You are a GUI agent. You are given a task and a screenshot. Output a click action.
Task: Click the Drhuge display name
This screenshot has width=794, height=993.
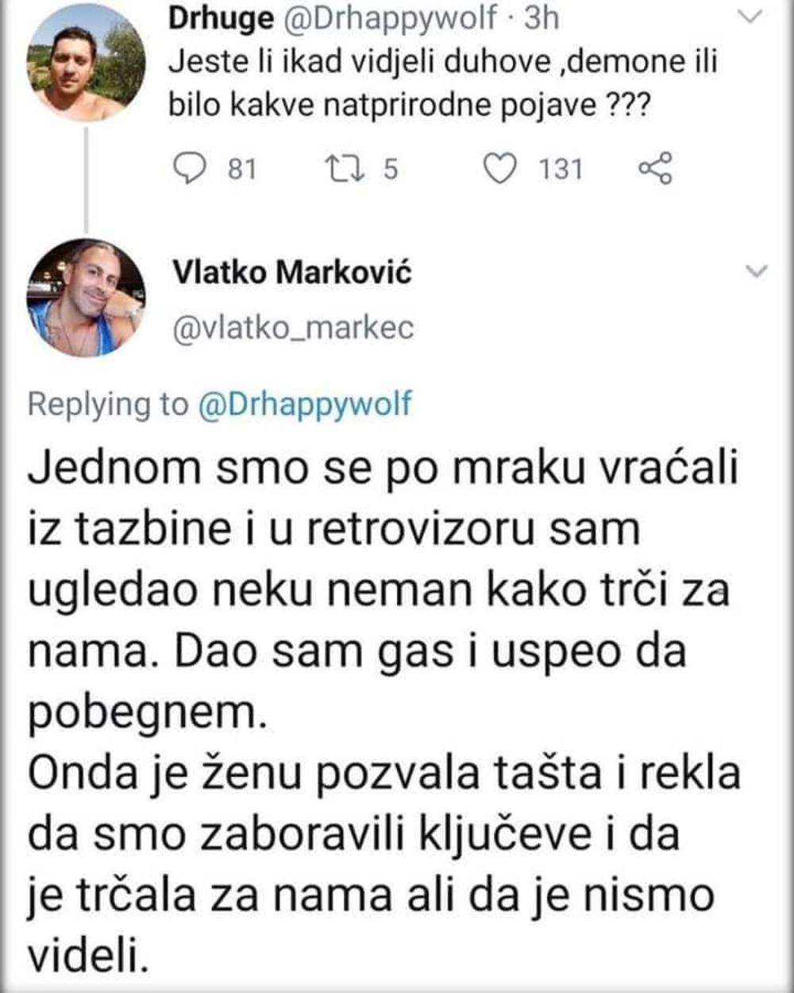coord(220,18)
